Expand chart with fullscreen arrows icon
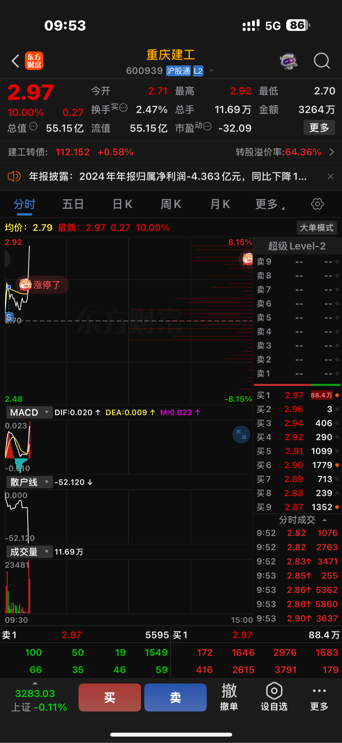Viewport: 342px width, 743px height. click(241, 434)
